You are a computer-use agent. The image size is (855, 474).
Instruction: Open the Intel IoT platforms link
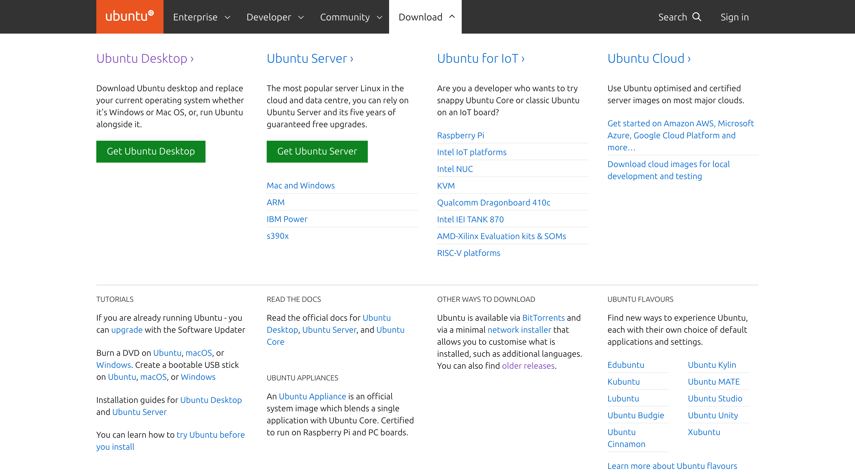[472, 152]
